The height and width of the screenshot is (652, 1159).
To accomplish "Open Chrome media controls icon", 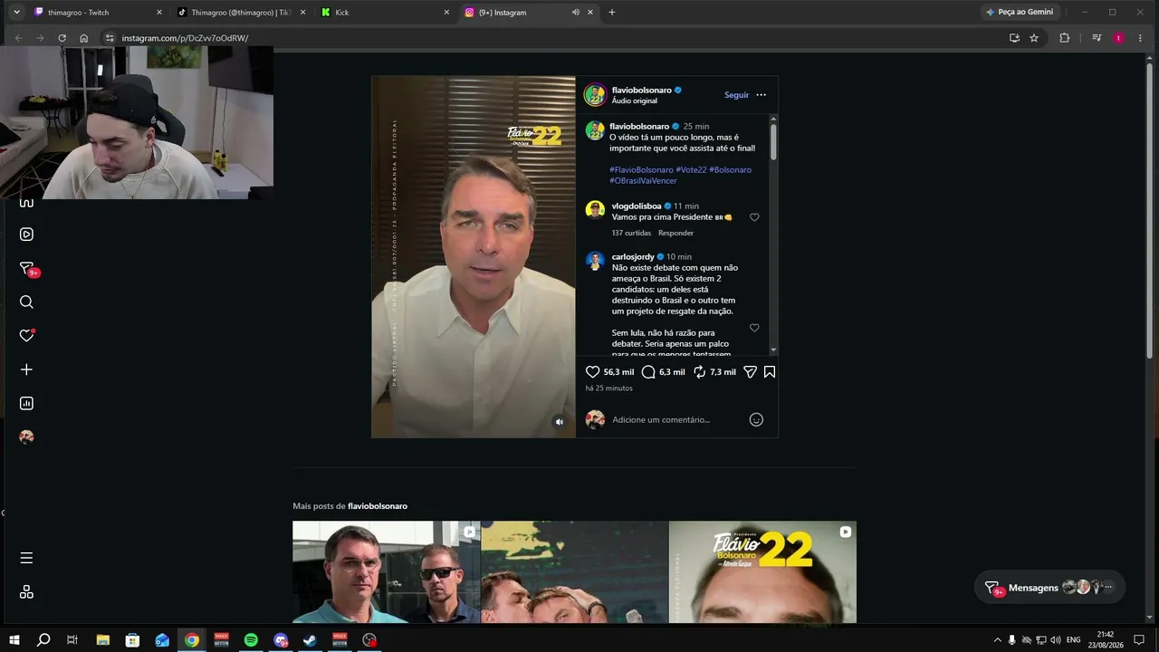I will [x=1097, y=38].
